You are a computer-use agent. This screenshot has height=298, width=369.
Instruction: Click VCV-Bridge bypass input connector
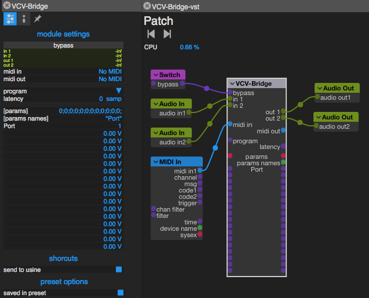[x=230, y=92]
